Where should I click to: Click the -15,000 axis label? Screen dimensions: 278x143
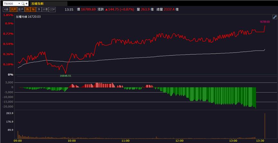click(8, 102)
